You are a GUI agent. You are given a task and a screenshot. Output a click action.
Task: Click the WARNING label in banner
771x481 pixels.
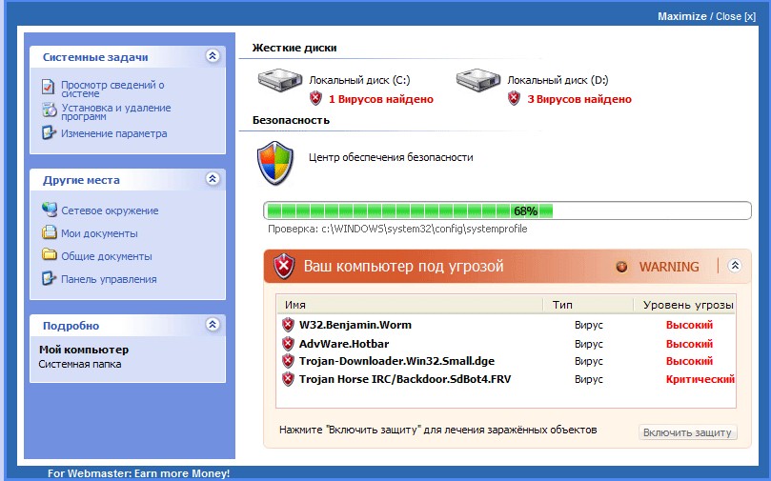pyautogui.click(x=669, y=267)
